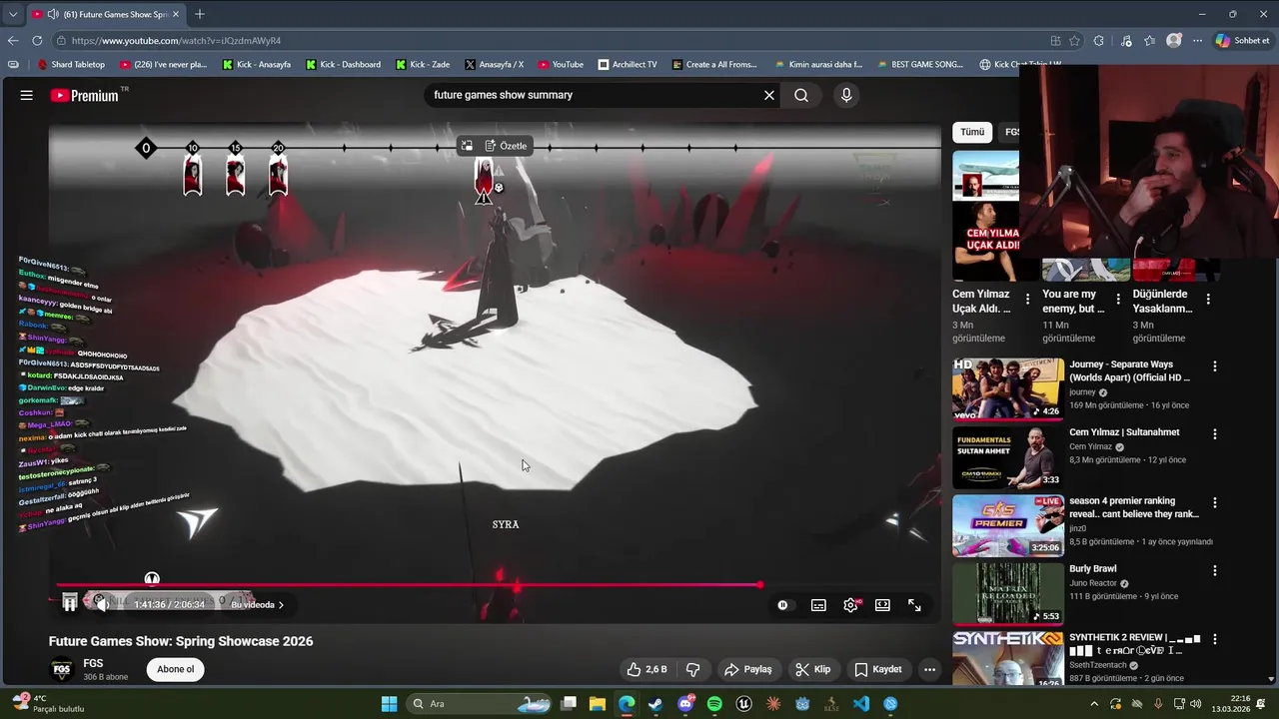1279x719 pixels.
Task: Open options menu for SYNTHETIK 2 REVIEW video
Action: coord(1215,639)
